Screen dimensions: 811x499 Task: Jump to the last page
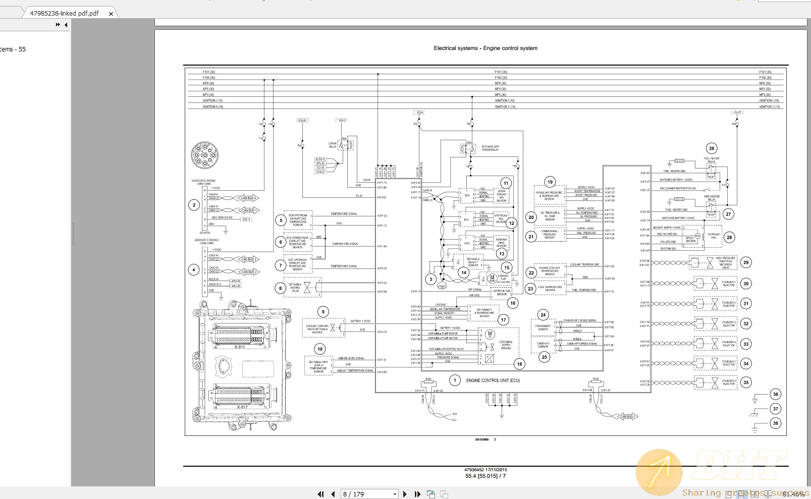[x=417, y=494]
